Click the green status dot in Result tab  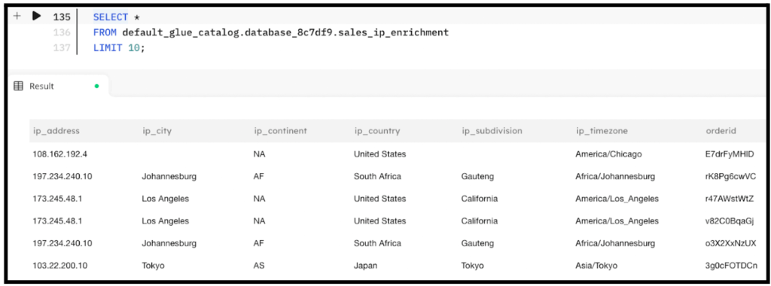[96, 86]
